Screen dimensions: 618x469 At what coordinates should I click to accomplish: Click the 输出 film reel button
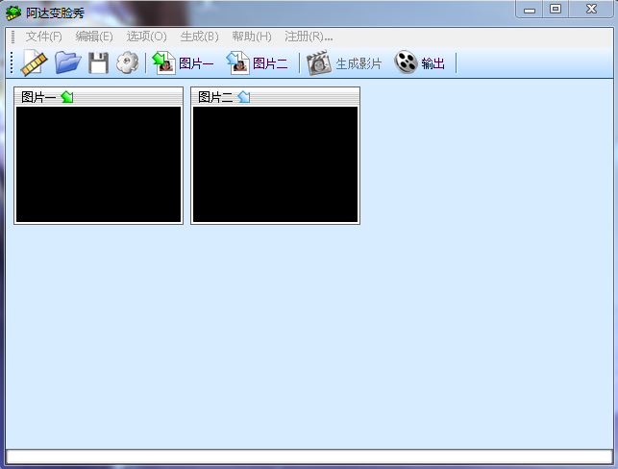pyautogui.click(x=420, y=63)
